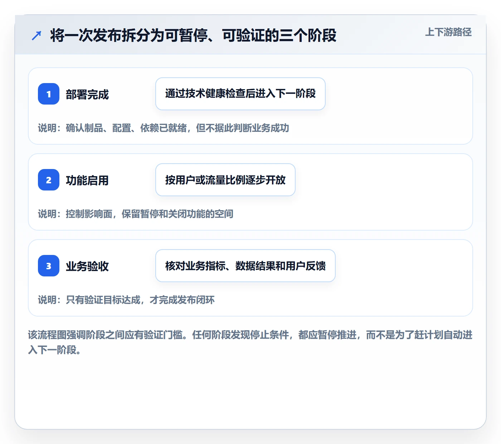Click the summary paragraph starting 该流程图强调阶段之间
Image resolution: width=501 pixels, height=444 pixels.
point(250,342)
